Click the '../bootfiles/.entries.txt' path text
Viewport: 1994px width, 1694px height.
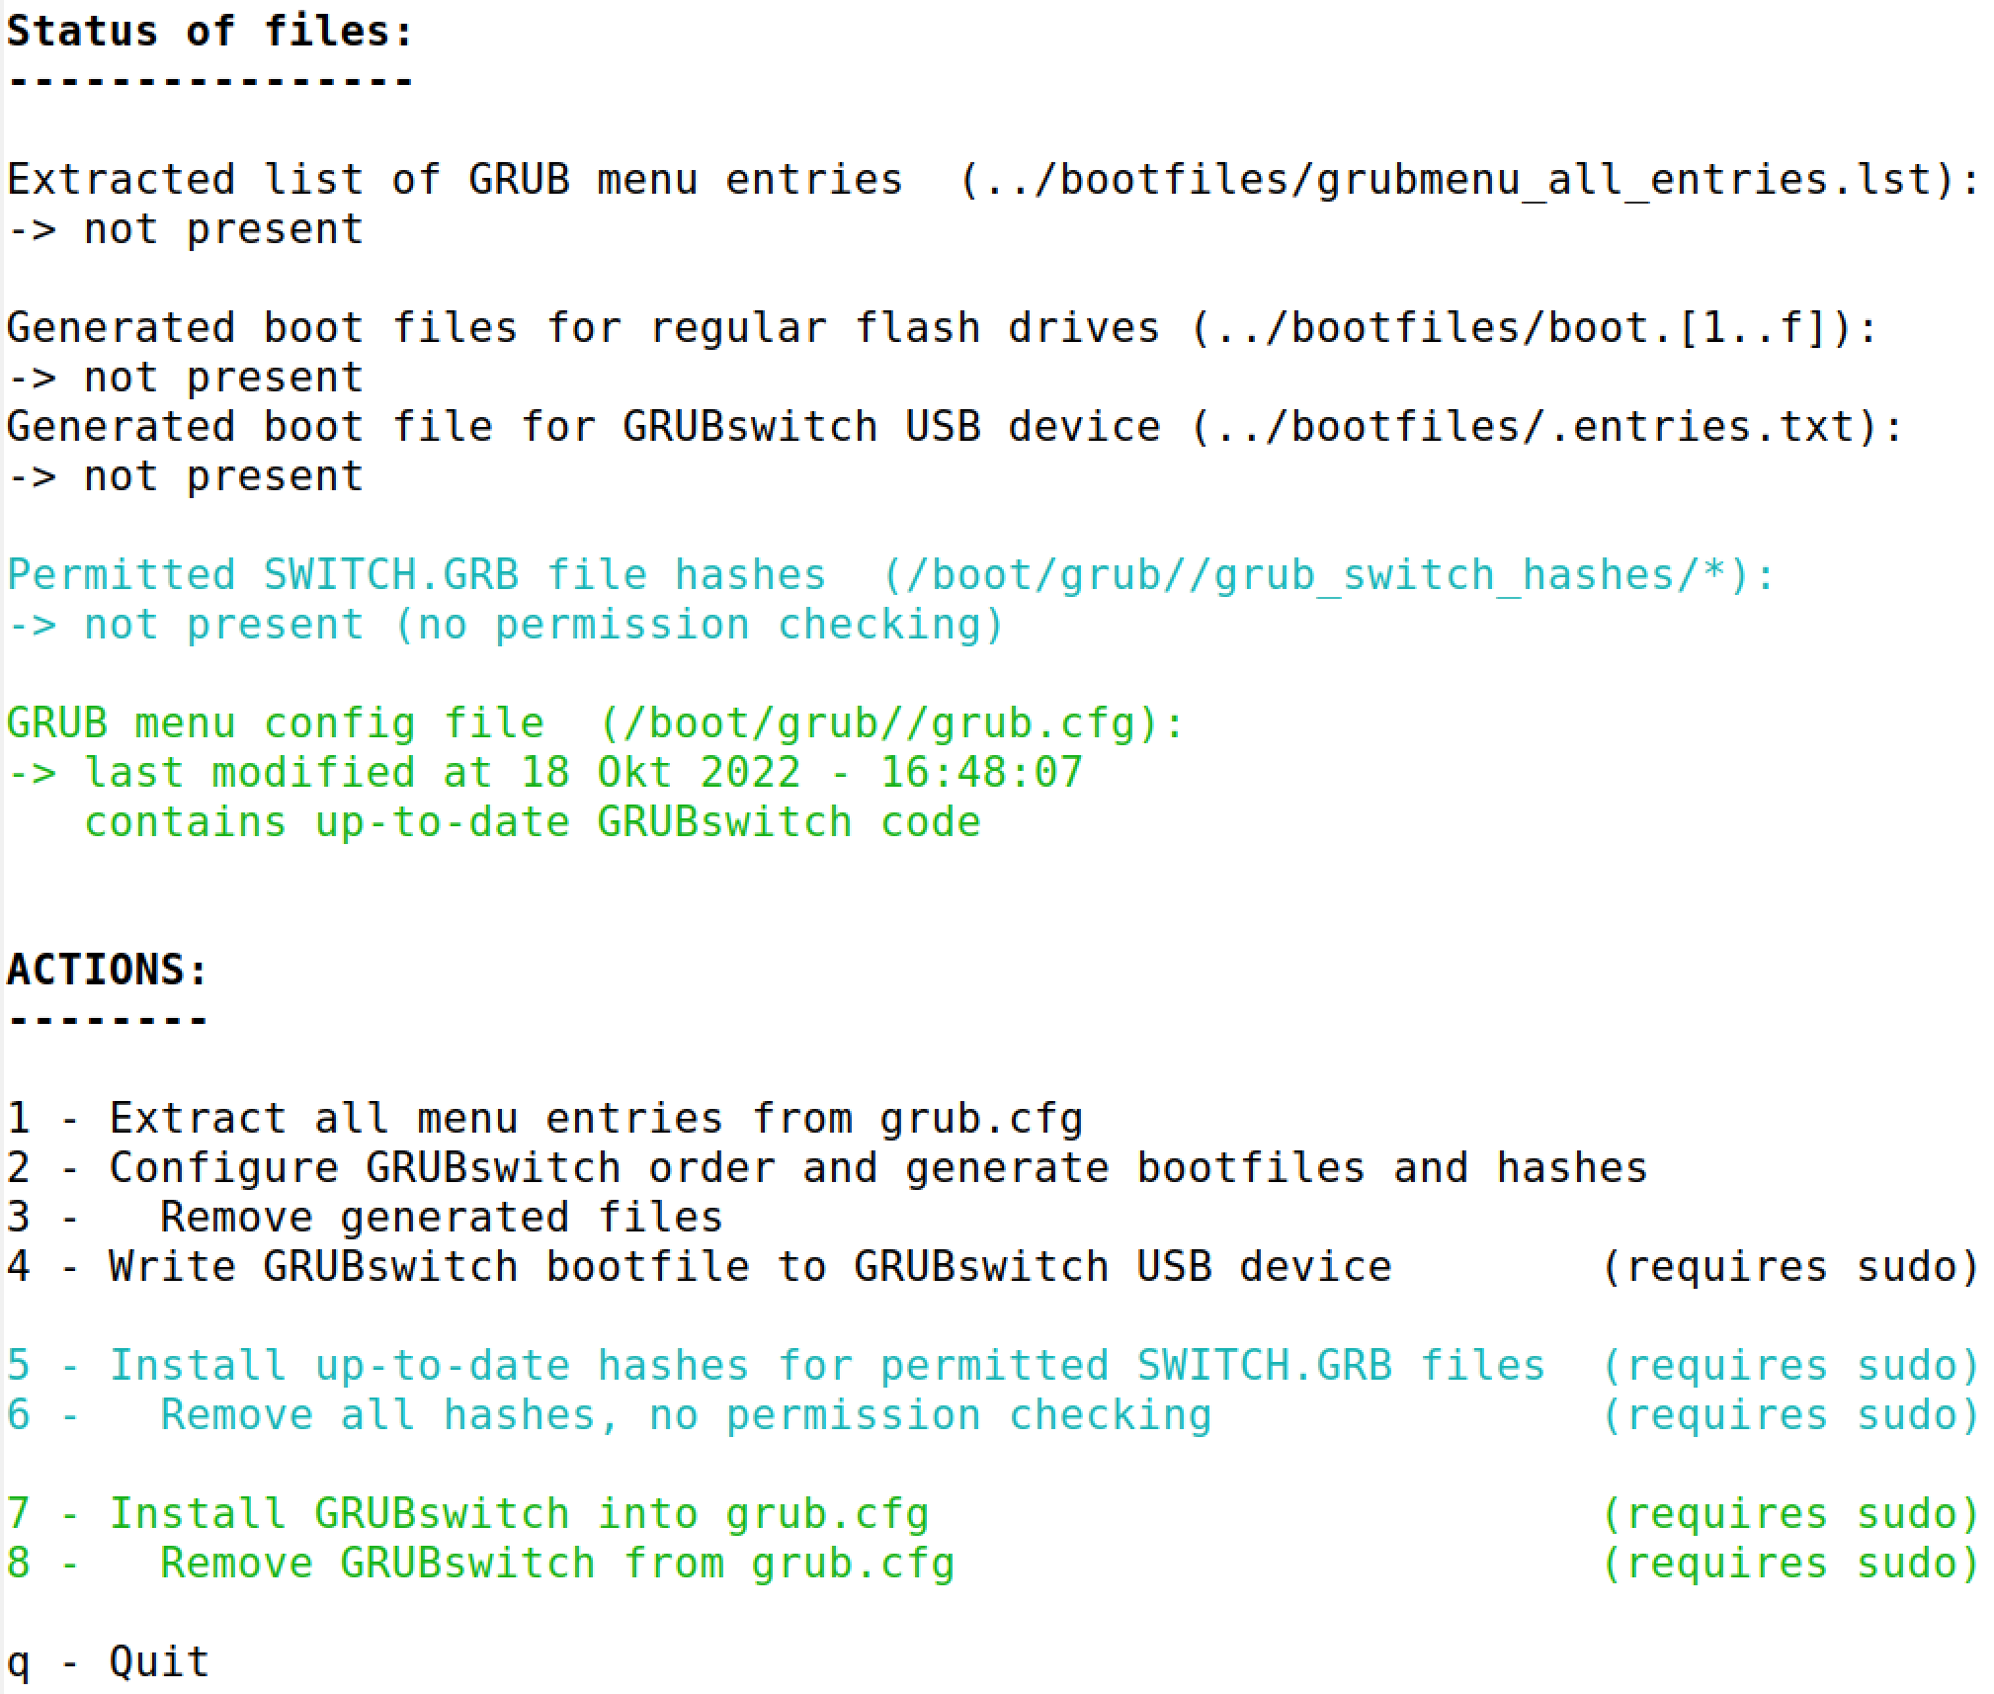(1535, 427)
